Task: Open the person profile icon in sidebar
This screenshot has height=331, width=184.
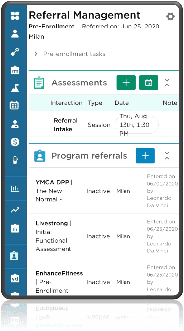Action: tap(15, 34)
